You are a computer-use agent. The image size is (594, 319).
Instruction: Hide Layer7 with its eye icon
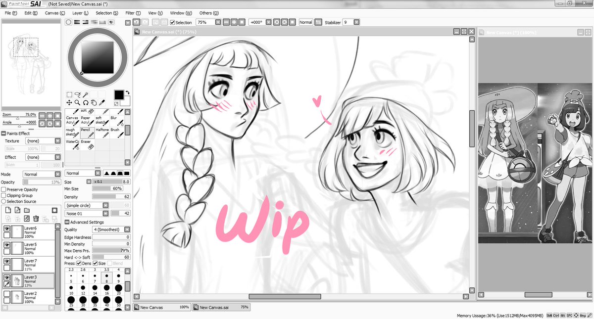coord(7,261)
